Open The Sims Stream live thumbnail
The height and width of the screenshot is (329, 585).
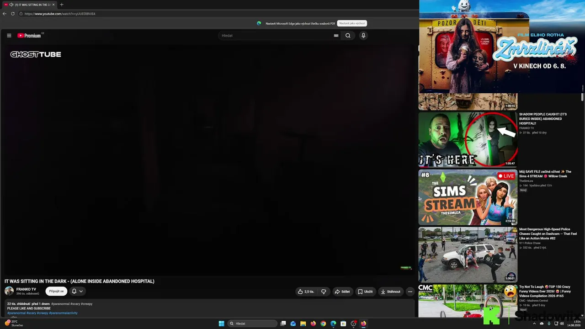point(468,197)
